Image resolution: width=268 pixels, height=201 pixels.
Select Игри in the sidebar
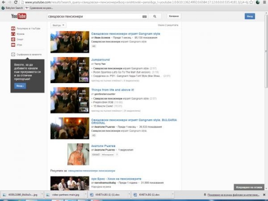(x=16, y=45)
